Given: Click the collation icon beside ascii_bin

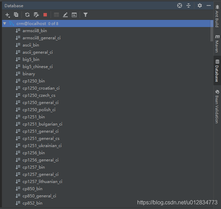Looking at the screenshot, I should tap(18, 45).
